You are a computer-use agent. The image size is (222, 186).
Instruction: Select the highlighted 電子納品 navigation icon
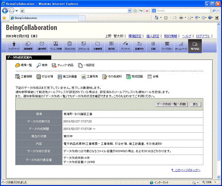click(195, 46)
